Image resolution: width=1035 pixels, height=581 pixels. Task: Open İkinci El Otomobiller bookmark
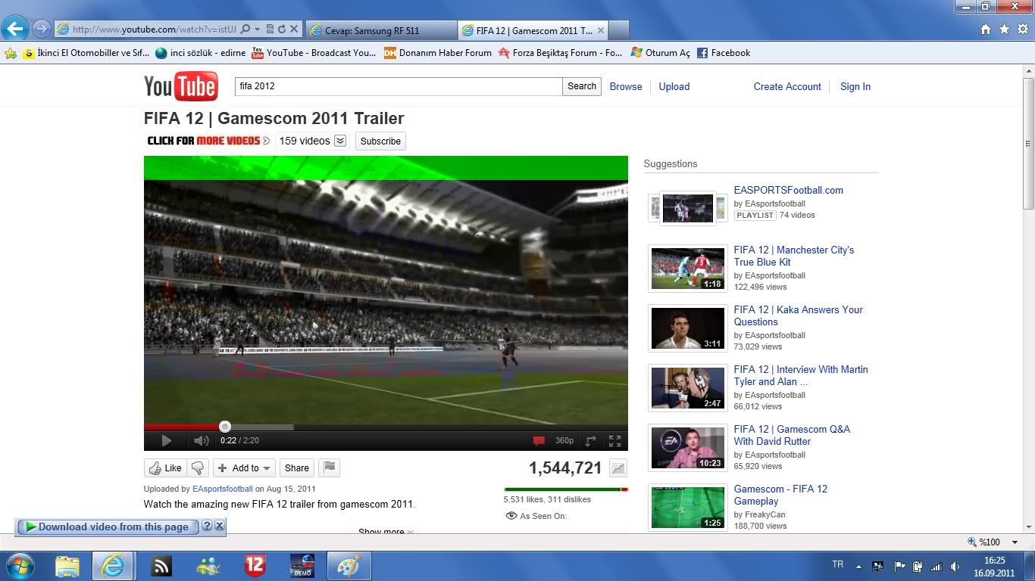click(x=86, y=53)
